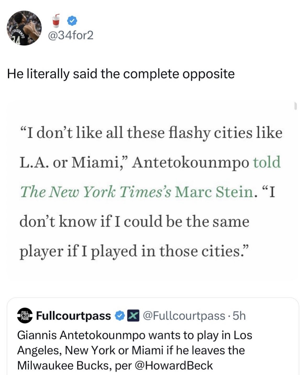The height and width of the screenshot is (375, 306).
Task: Open the @Fullcourtpass handle
Action: [184, 316]
